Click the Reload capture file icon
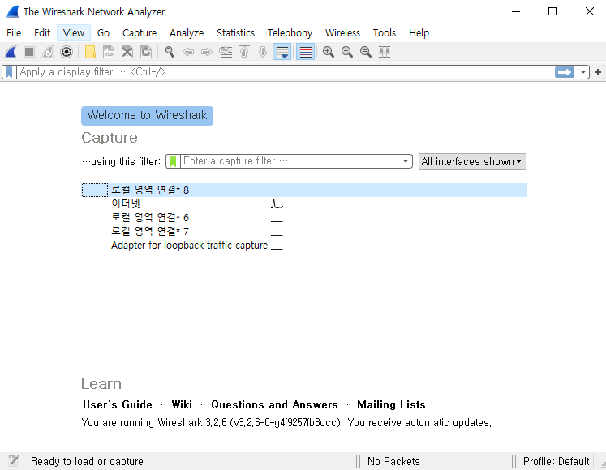 pos(146,52)
